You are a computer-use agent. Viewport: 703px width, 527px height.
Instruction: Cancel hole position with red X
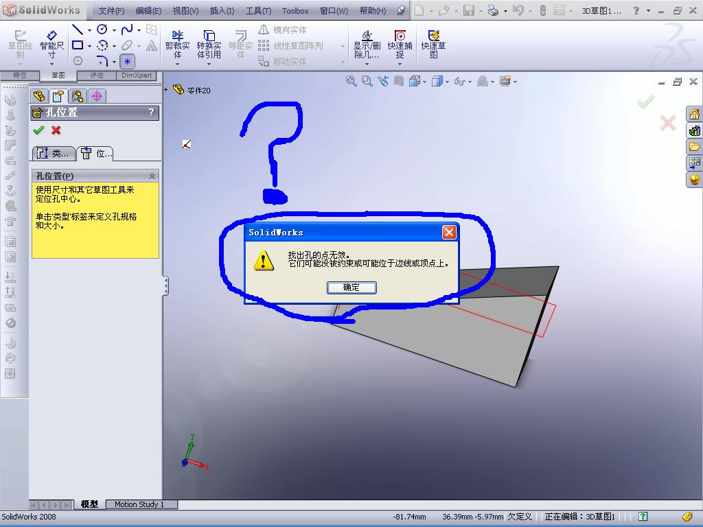56,130
